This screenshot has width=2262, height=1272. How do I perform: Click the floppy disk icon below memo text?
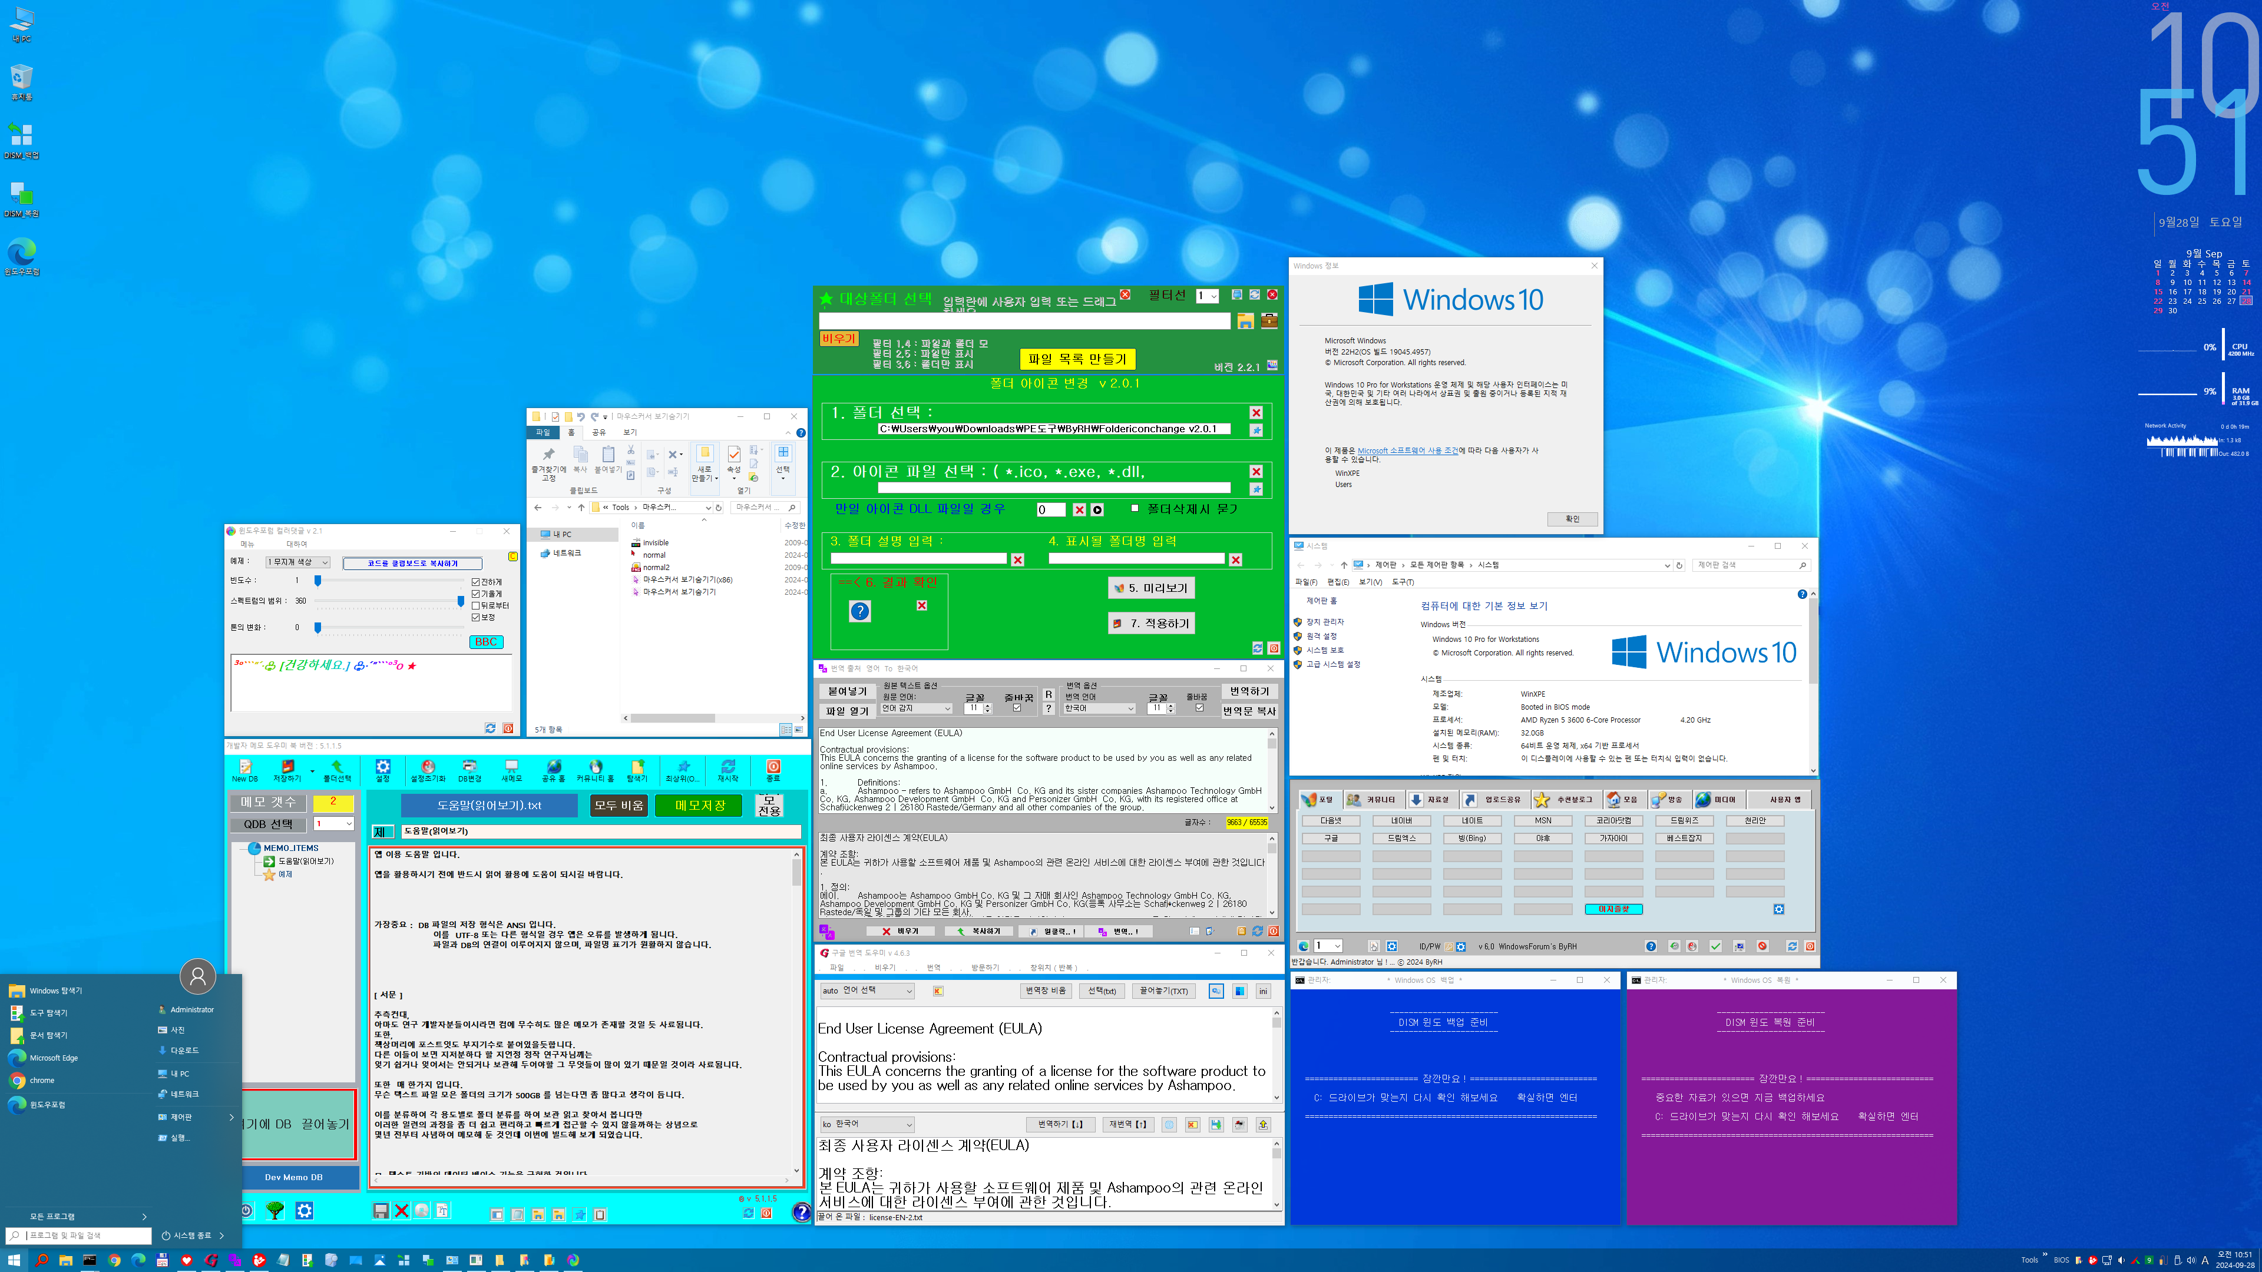(x=381, y=1211)
